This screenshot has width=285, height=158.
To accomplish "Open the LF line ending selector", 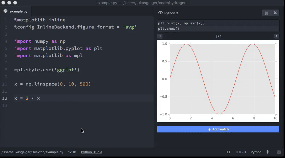I will (229, 152).
